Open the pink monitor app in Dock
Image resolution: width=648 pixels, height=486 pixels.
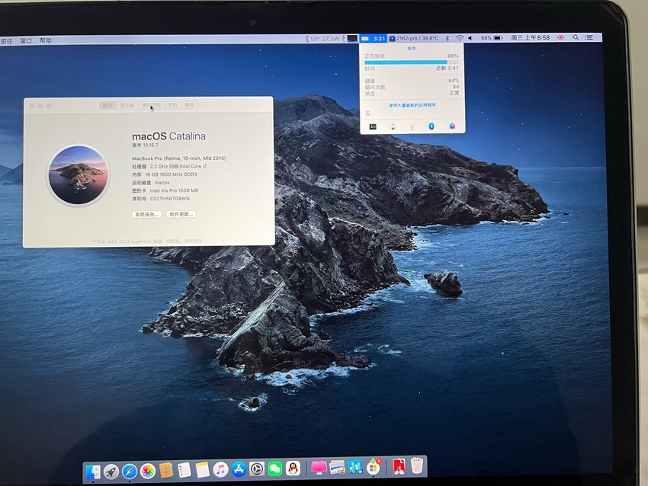(319, 468)
